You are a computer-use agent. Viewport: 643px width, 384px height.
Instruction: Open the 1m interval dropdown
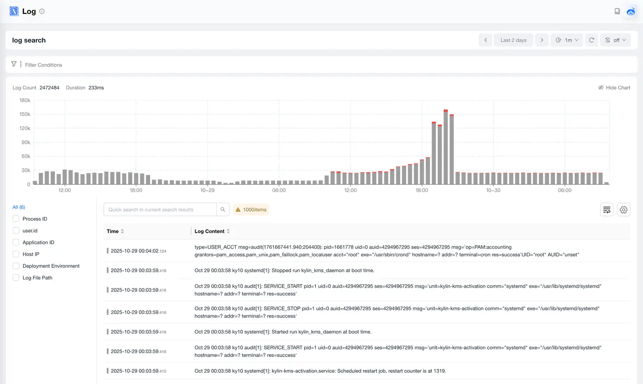567,40
